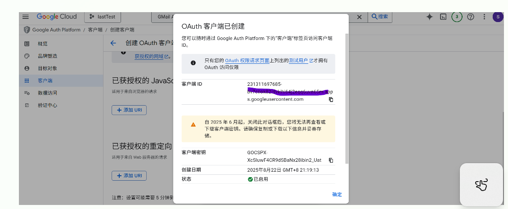
Task: Go back with the left arrow
Action: pos(113,43)
